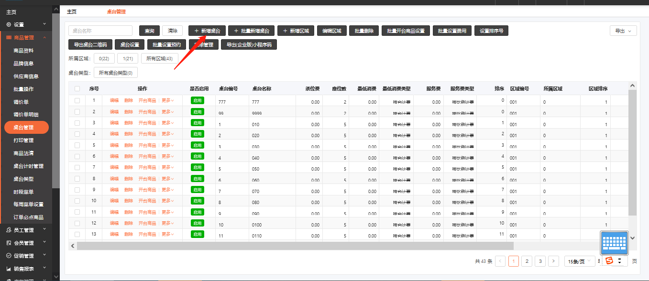The image size is (649, 281).
Task: Filter by 所有区域(43) area
Action: click(x=160, y=58)
